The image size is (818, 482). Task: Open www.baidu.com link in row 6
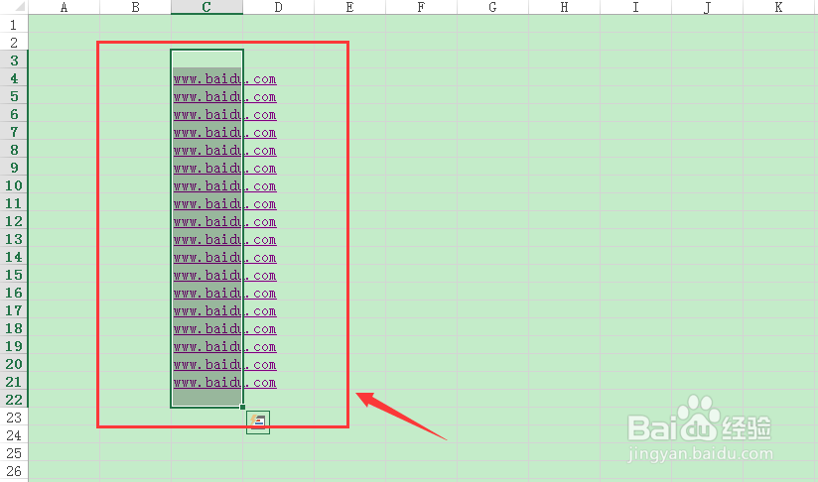(224, 114)
